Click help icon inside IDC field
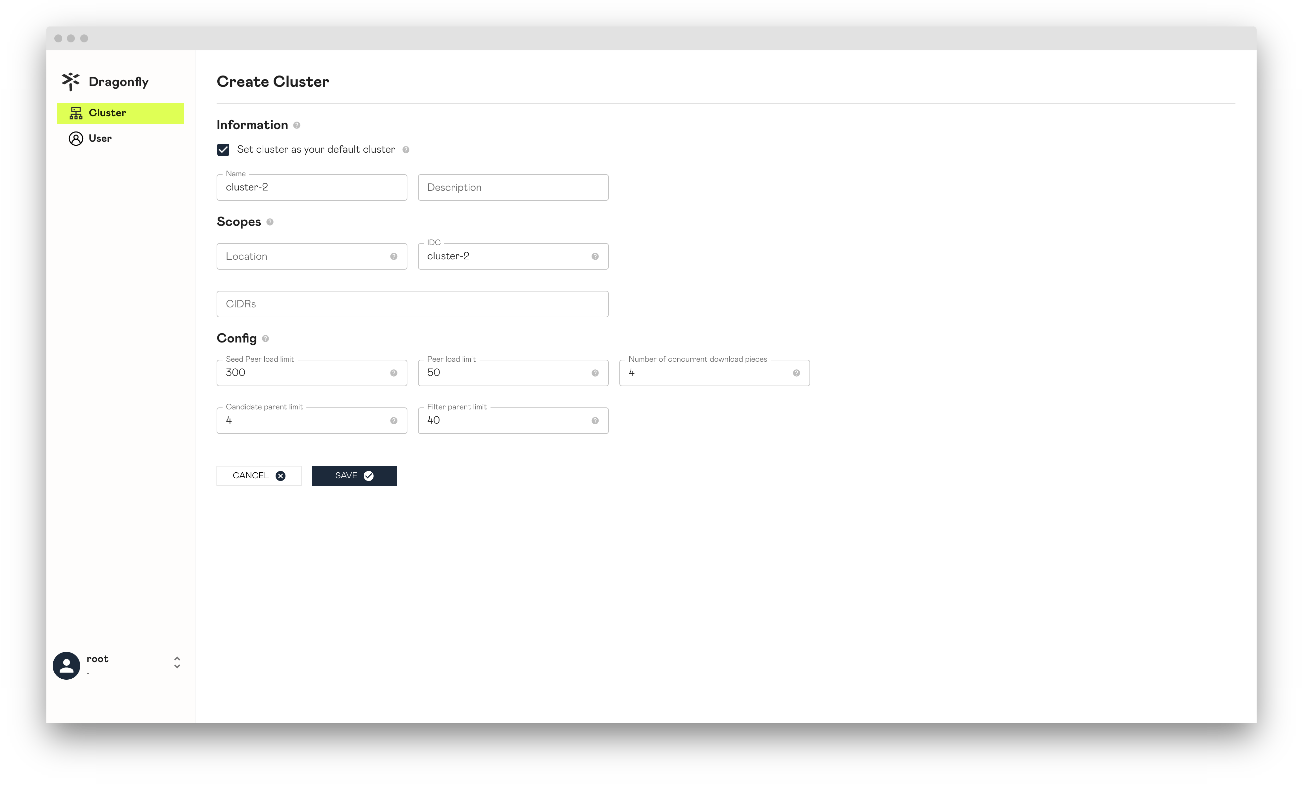 (x=595, y=256)
